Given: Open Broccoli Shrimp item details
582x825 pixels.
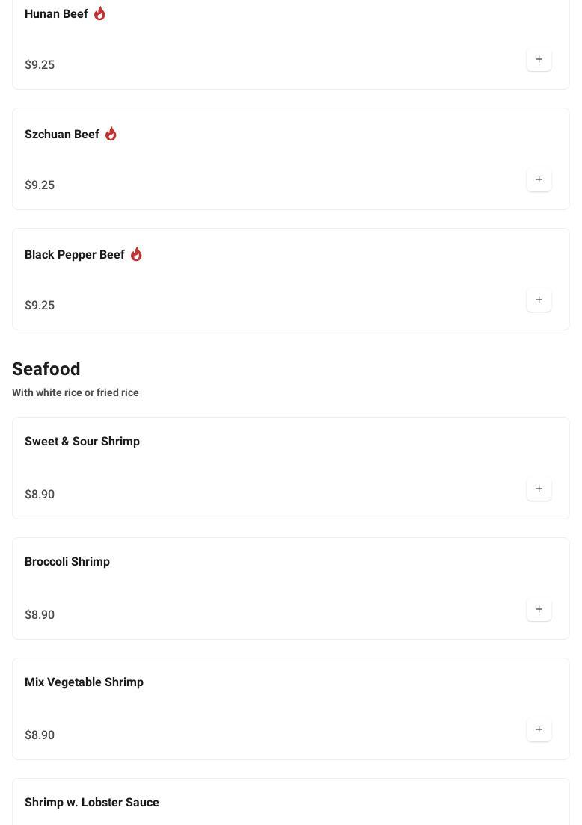Looking at the screenshot, I should click(x=67, y=562).
